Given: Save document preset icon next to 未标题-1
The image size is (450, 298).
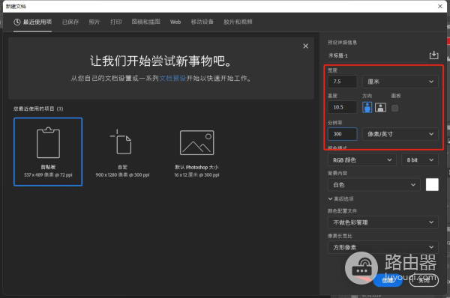Looking at the screenshot, I should click(433, 55).
